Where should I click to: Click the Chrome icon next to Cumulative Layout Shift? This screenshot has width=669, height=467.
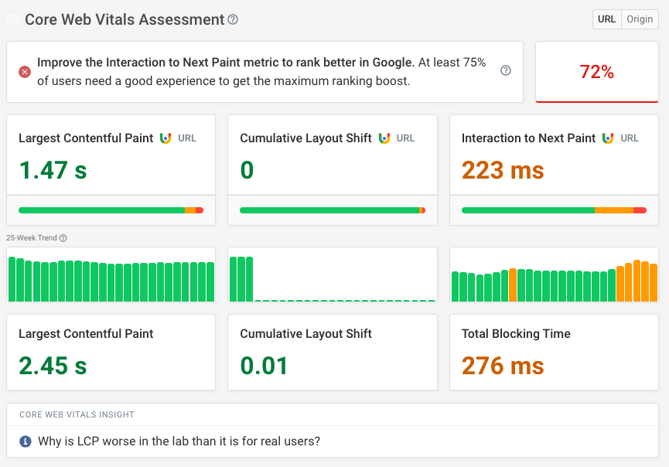click(384, 138)
